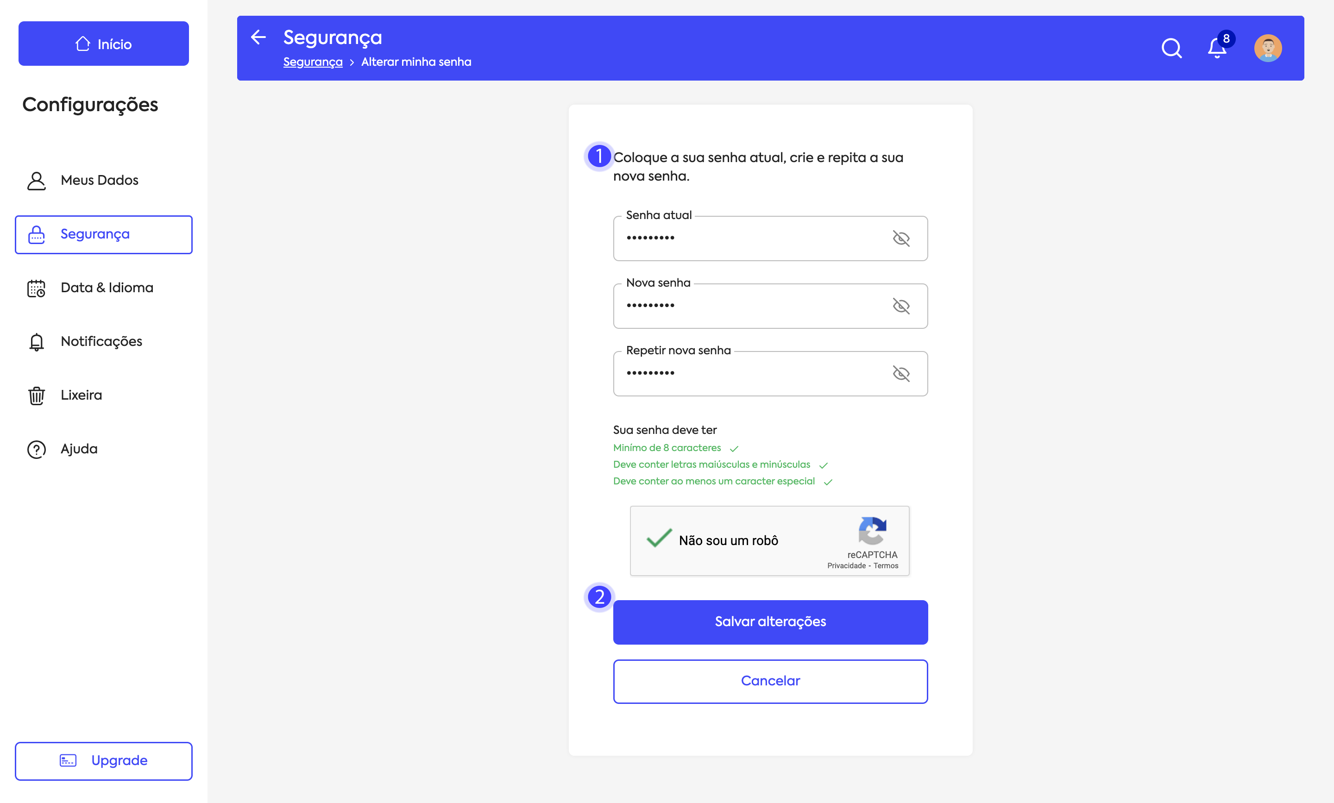Show the Repetir nova senha password
The image size is (1334, 803).
[x=900, y=374]
